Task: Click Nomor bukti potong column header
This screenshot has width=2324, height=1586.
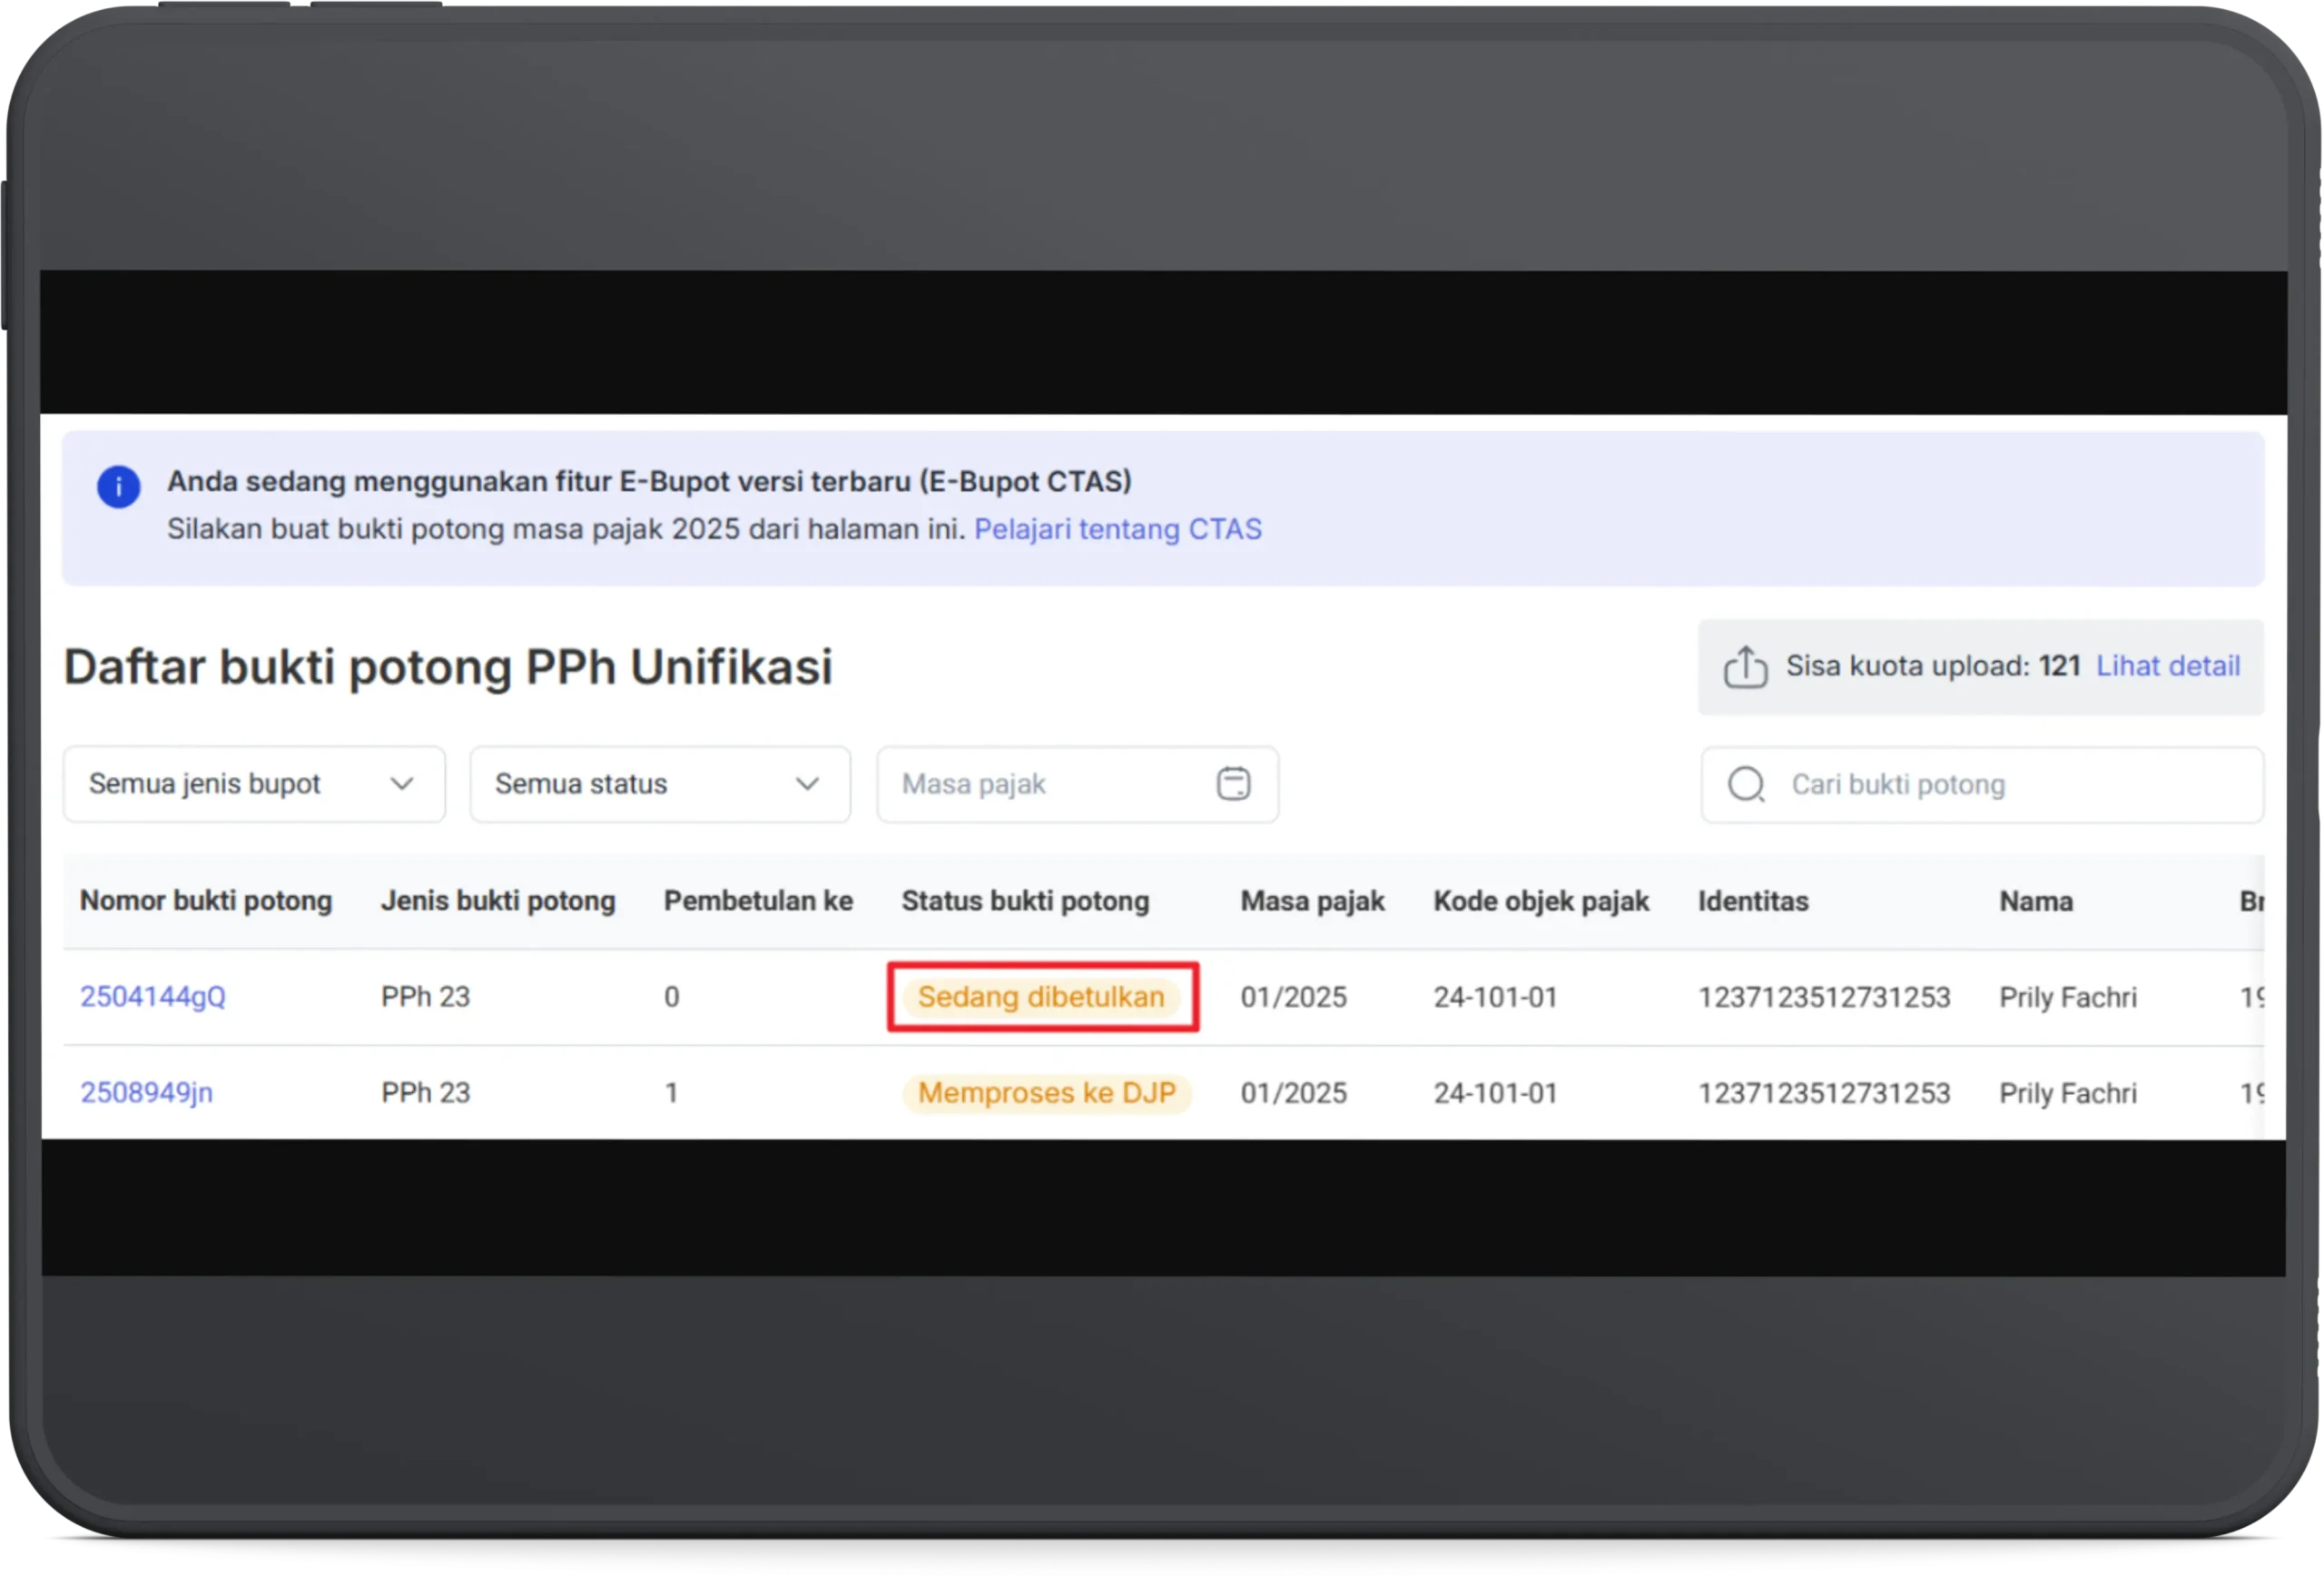Action: [x=206, y=901]
